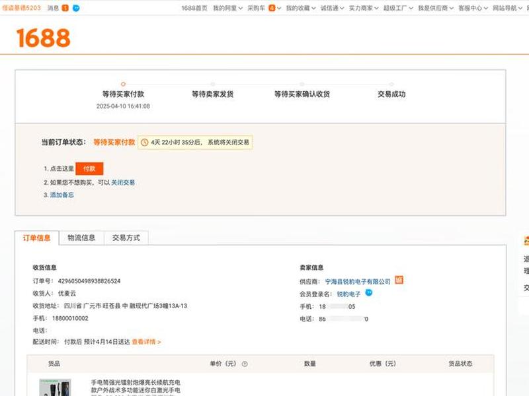This screenshot has width=529, height=396.
Task: Open the flashlight product thumbnail
Action: click(55, 387)
